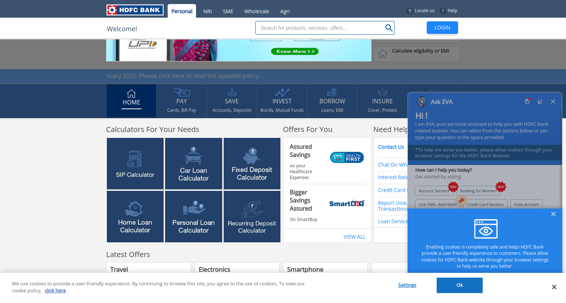Open Assured Savings healthcare offer
This screenshot has width=566, height=303.
point(327,161)
